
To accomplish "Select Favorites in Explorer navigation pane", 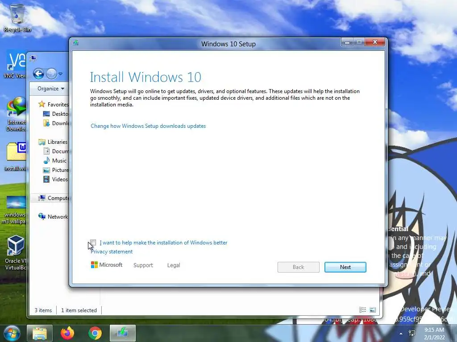I will tap(54, 104).
